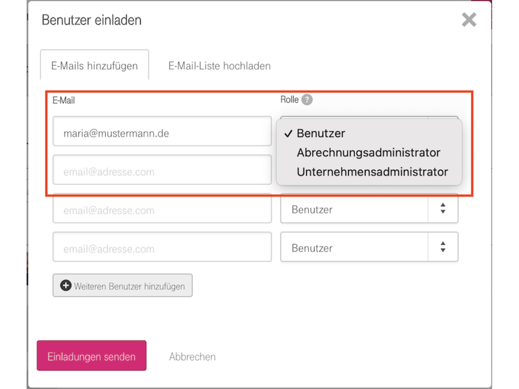Screen dimensions: 519x389
Task: Click the help icon next to Rolle
Action: [307, 100]
